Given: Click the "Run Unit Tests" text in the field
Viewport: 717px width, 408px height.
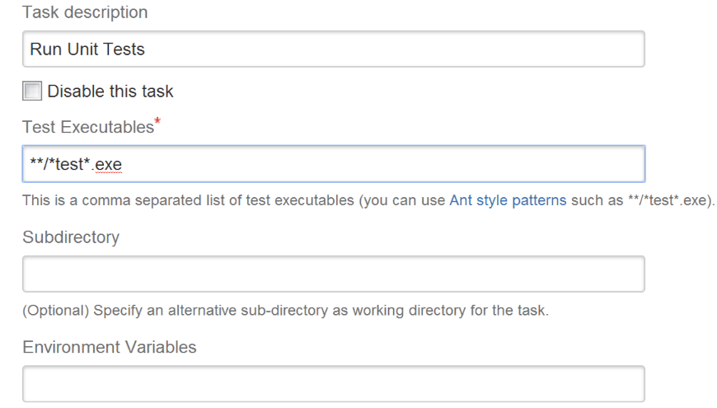Looking at the screenshot, I should point(87,49).
